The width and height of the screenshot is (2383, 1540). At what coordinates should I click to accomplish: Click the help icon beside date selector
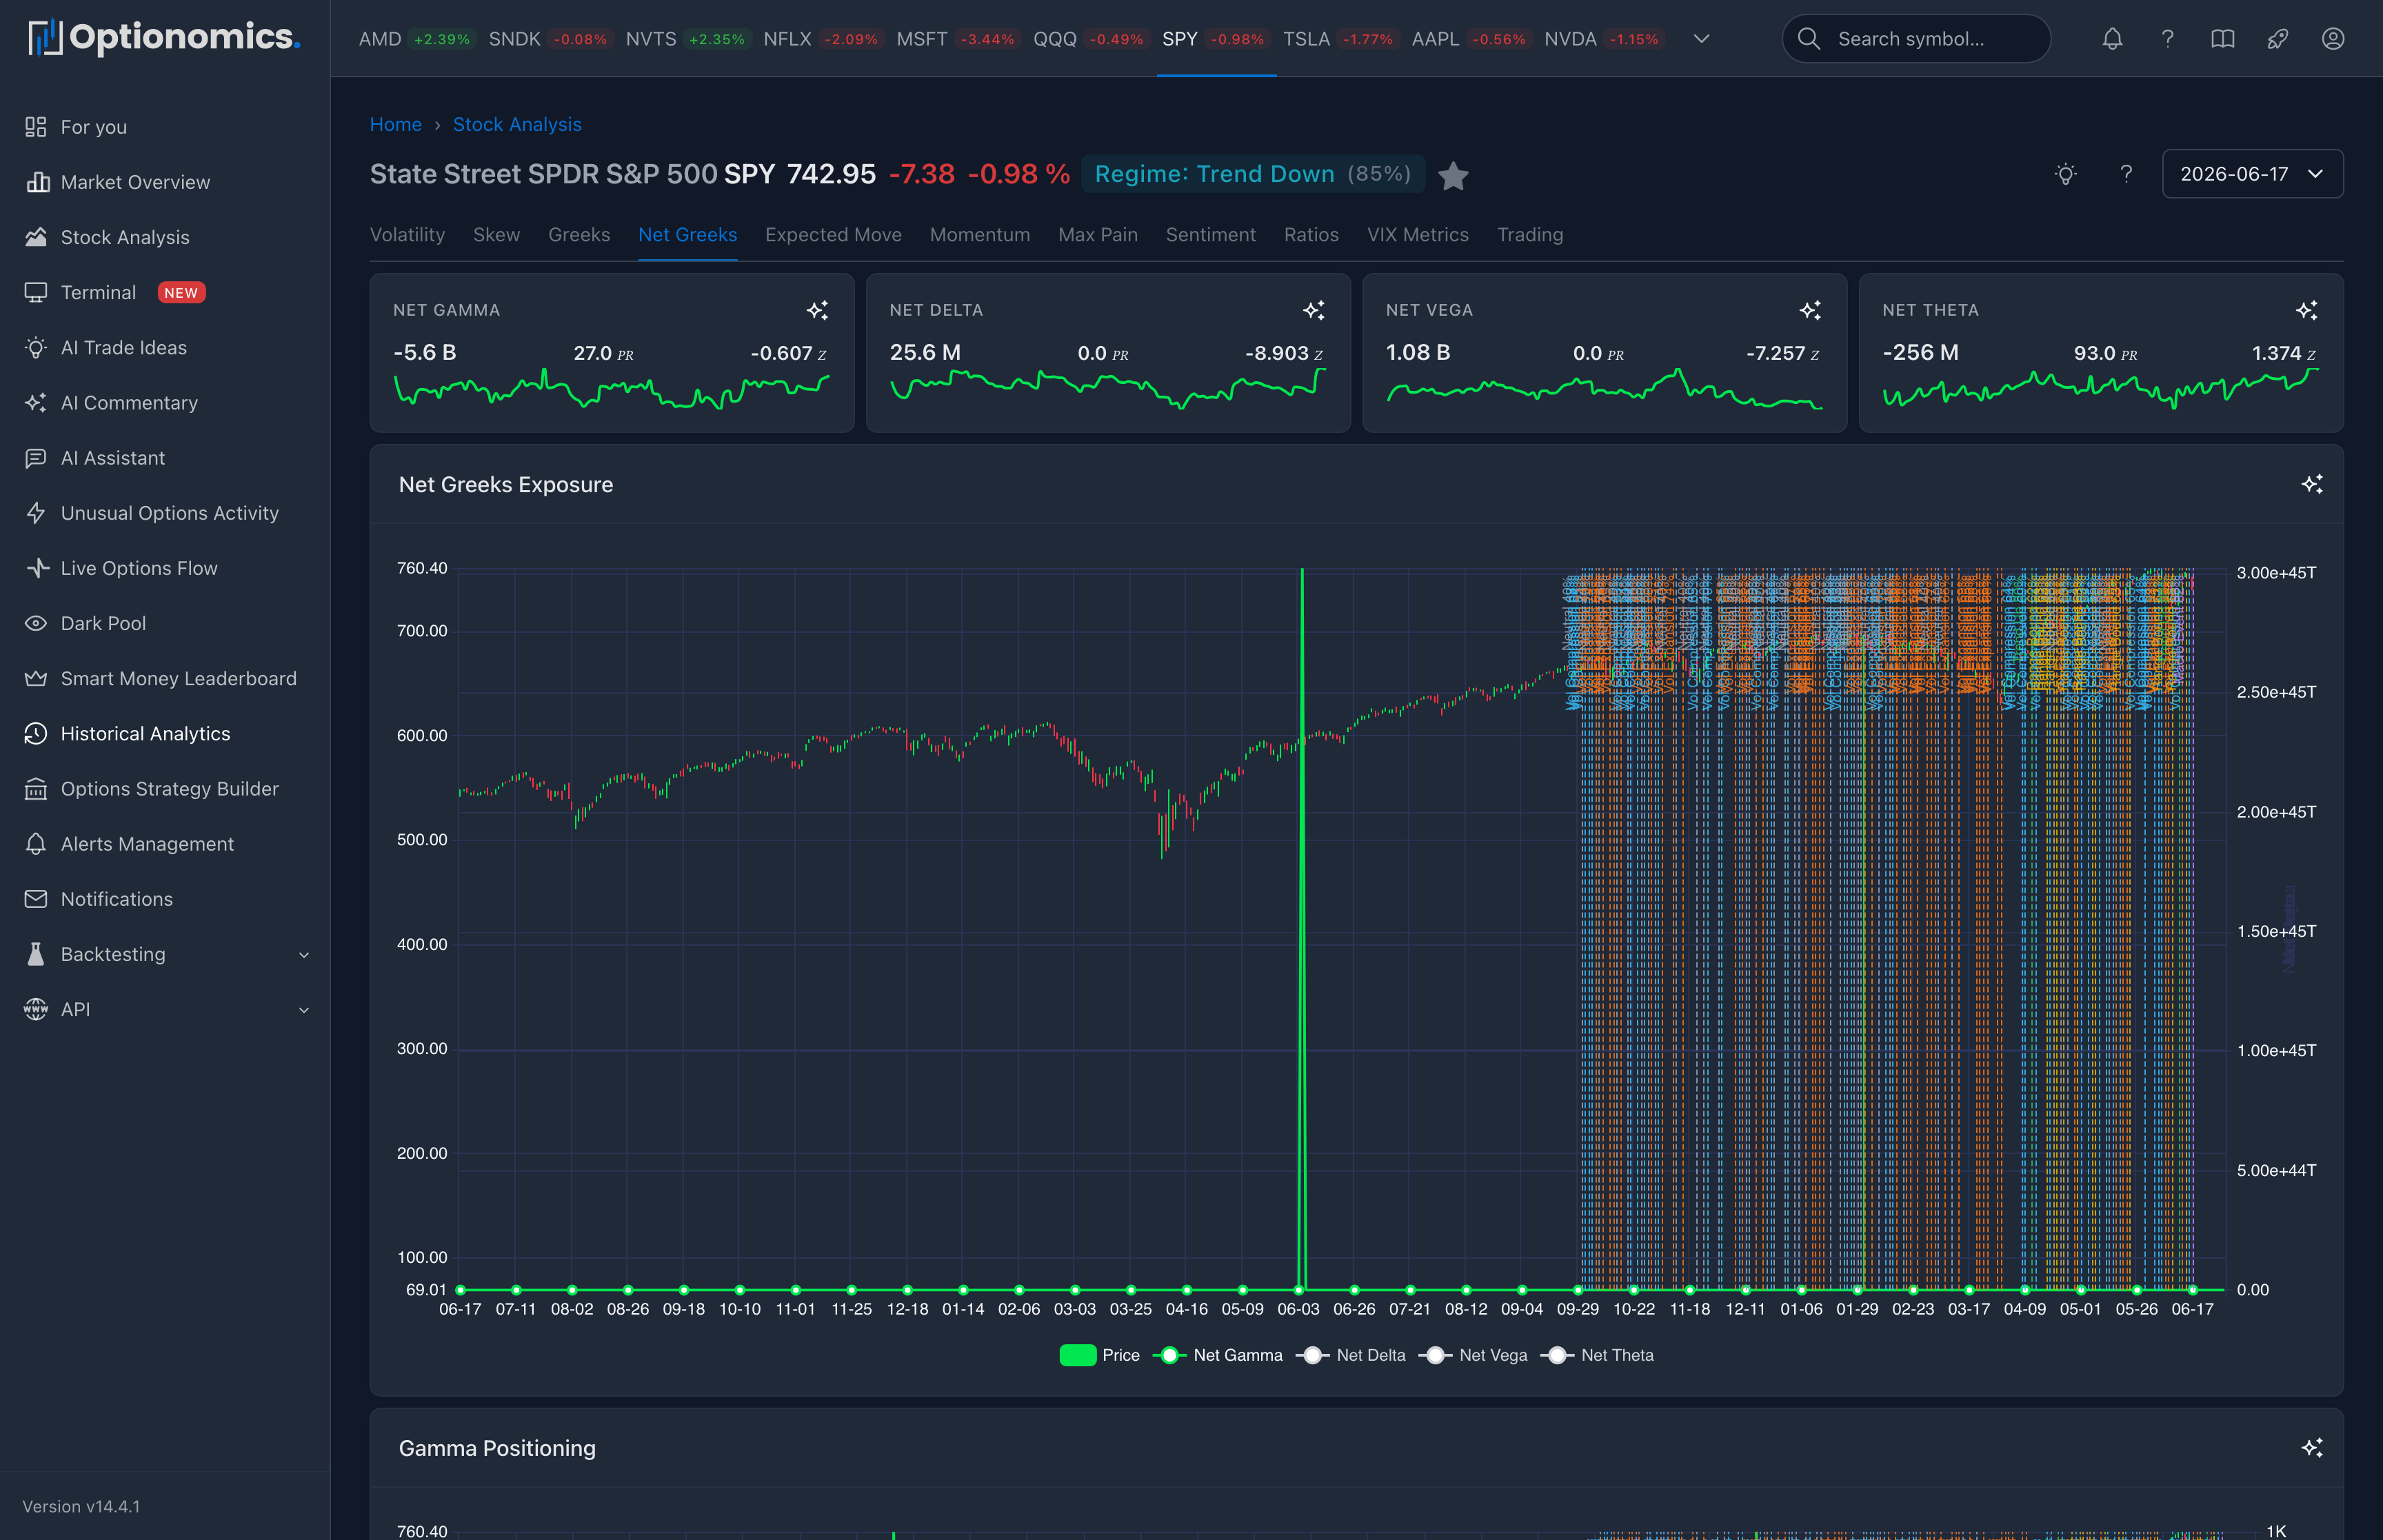pos(2126,174)
